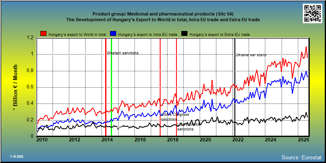This screenshot has height=163, width=326.
Task: Click the "Source: Eurostat" credit
Action: (x=302, y=157)
